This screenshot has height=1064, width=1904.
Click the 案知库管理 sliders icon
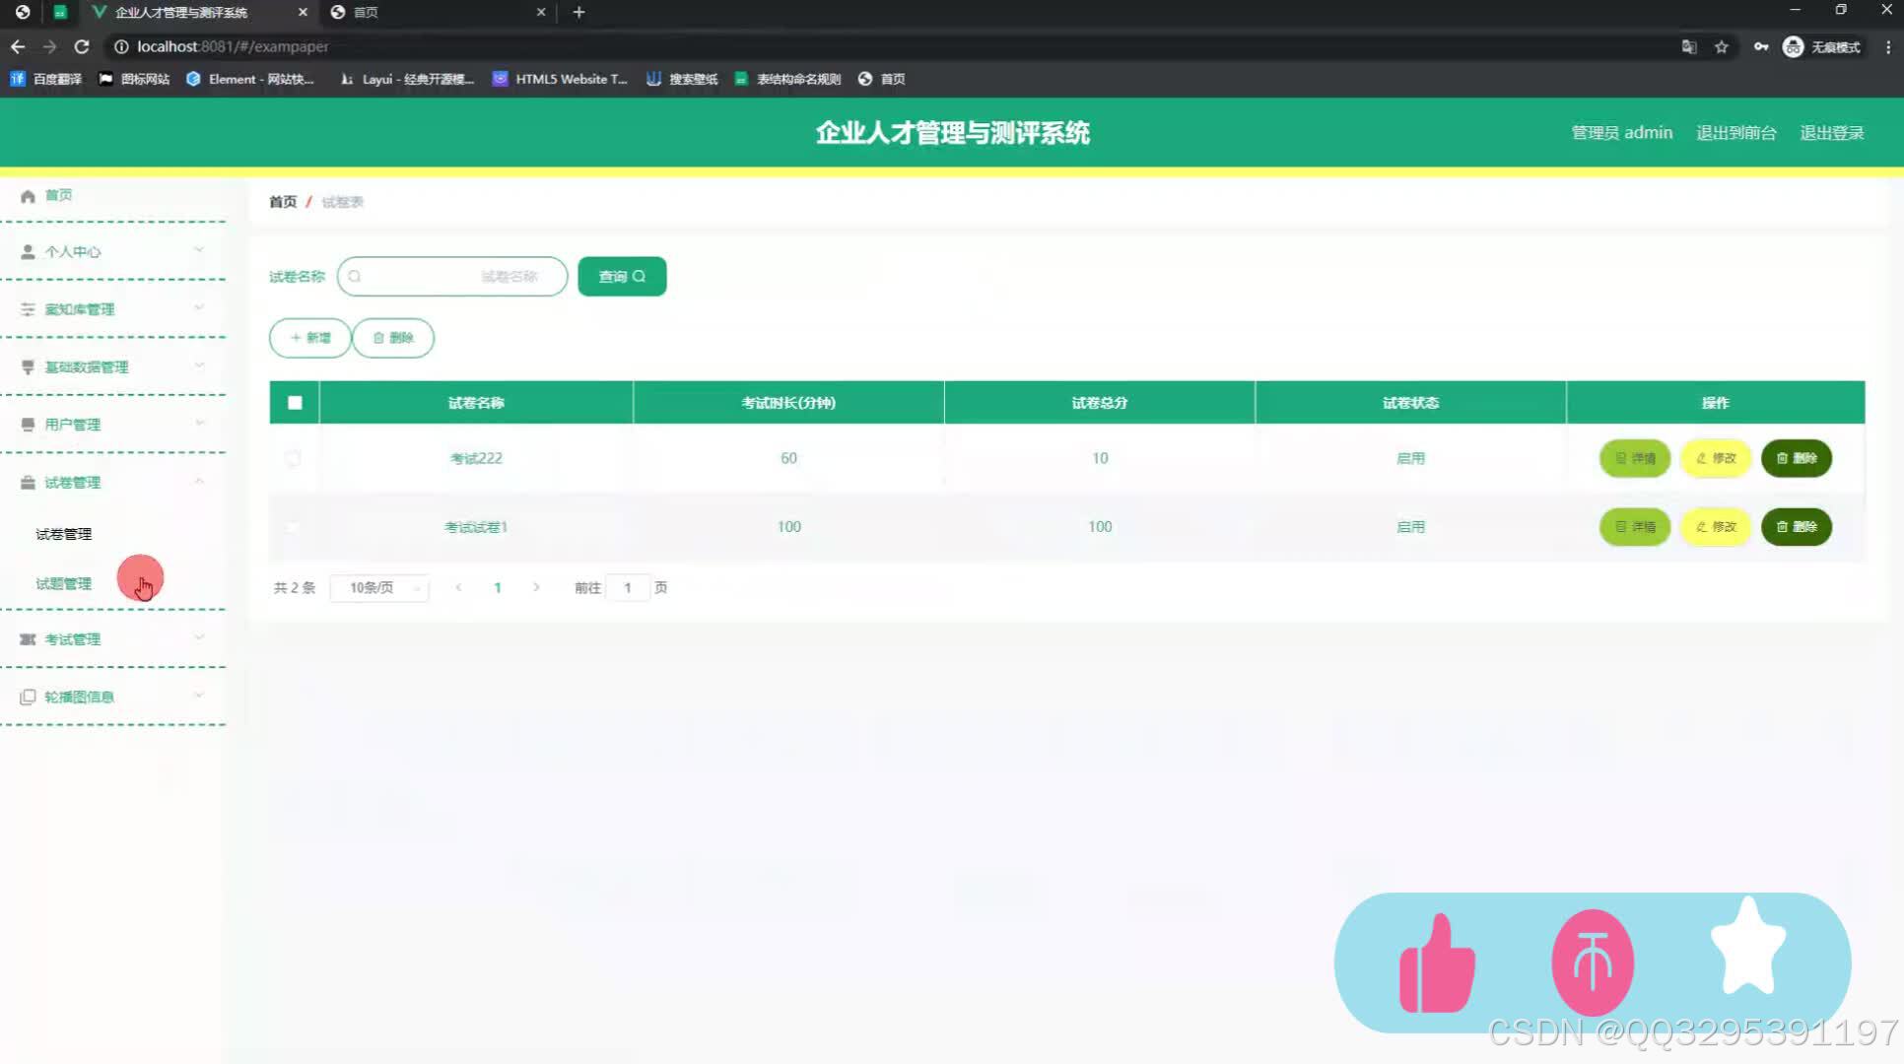(28, 309)
